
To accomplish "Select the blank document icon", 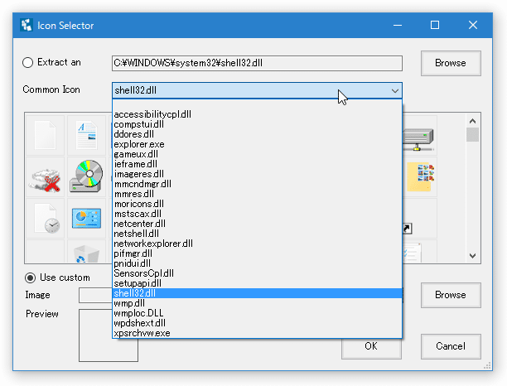I will [46, 135].
